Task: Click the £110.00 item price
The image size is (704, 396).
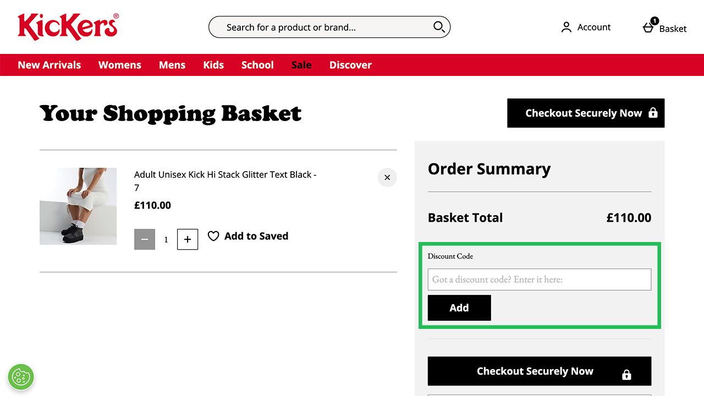Action: point(152,205)
